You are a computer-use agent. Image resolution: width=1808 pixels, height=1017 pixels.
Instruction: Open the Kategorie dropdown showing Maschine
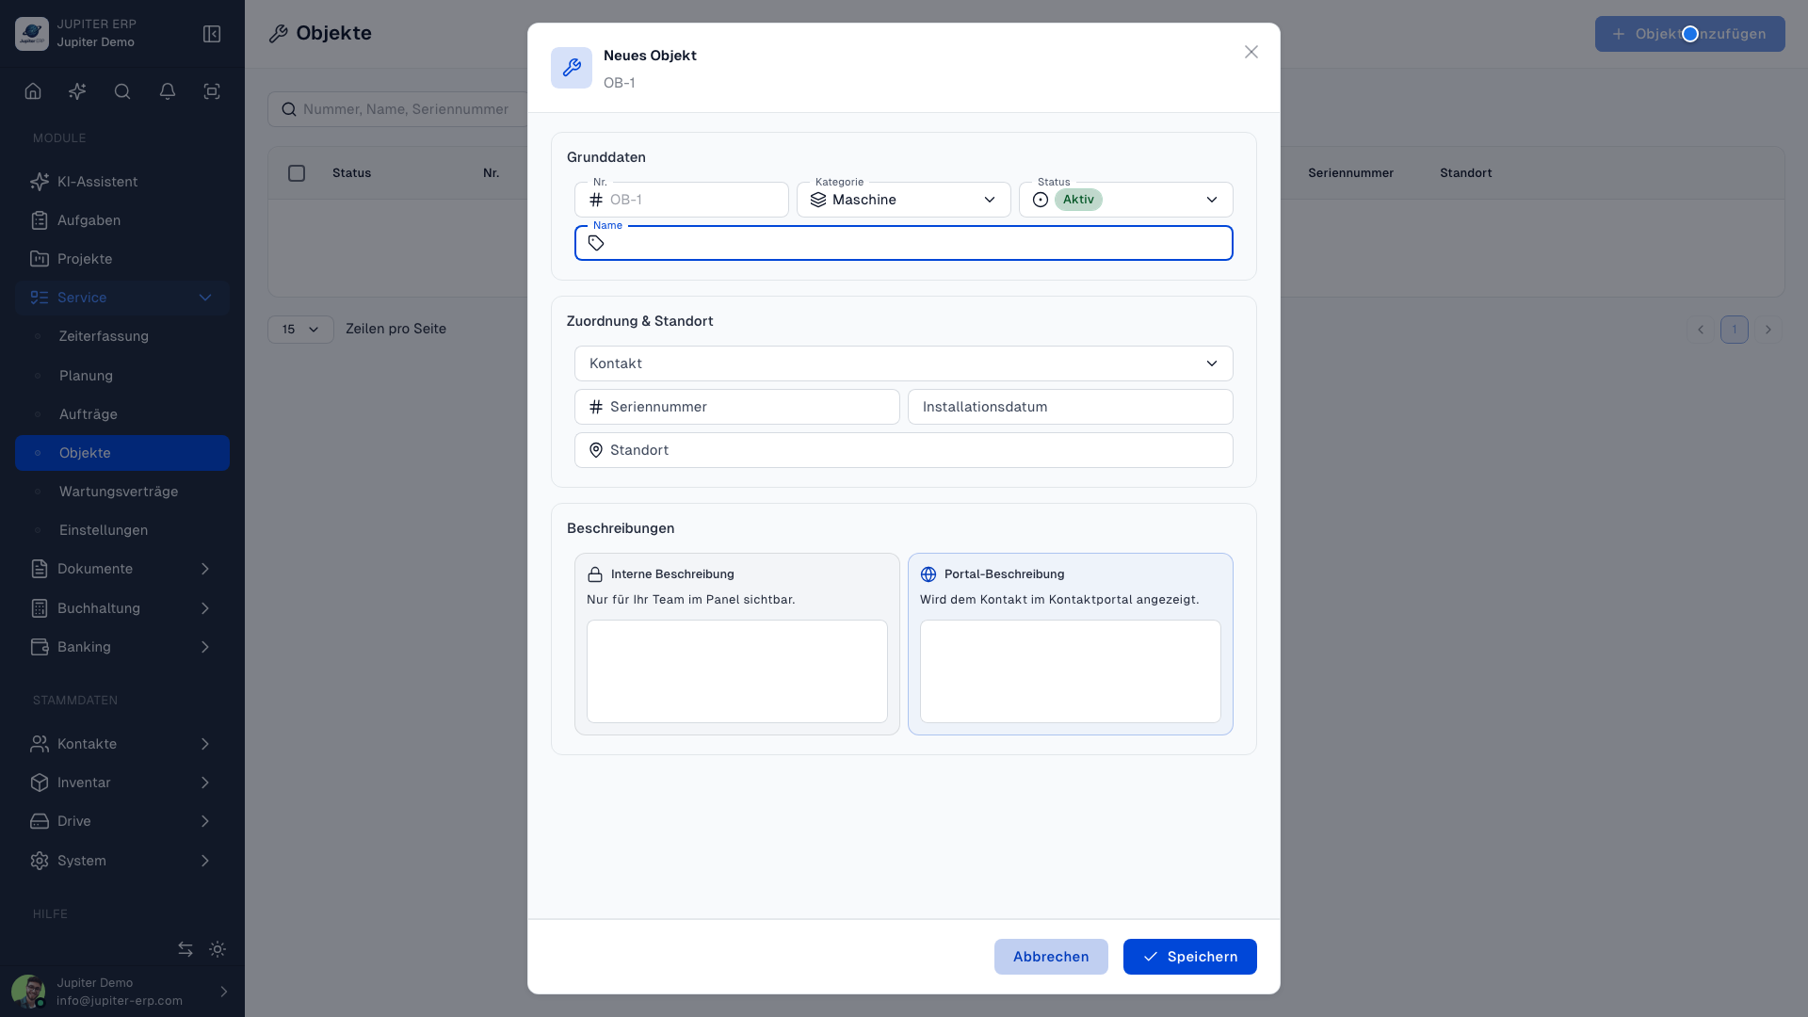(904, 200)
